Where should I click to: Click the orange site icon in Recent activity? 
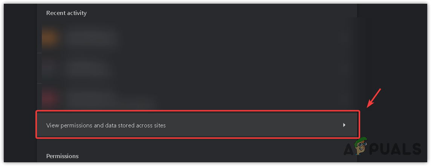tap(50, 37)
